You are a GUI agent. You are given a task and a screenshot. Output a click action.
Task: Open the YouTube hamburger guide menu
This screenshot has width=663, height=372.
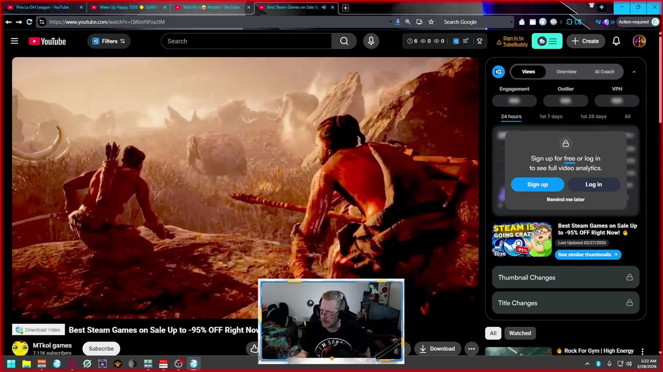point(15,41)
